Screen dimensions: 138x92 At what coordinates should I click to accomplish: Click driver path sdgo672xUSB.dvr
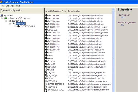click(x=86, y=50)
